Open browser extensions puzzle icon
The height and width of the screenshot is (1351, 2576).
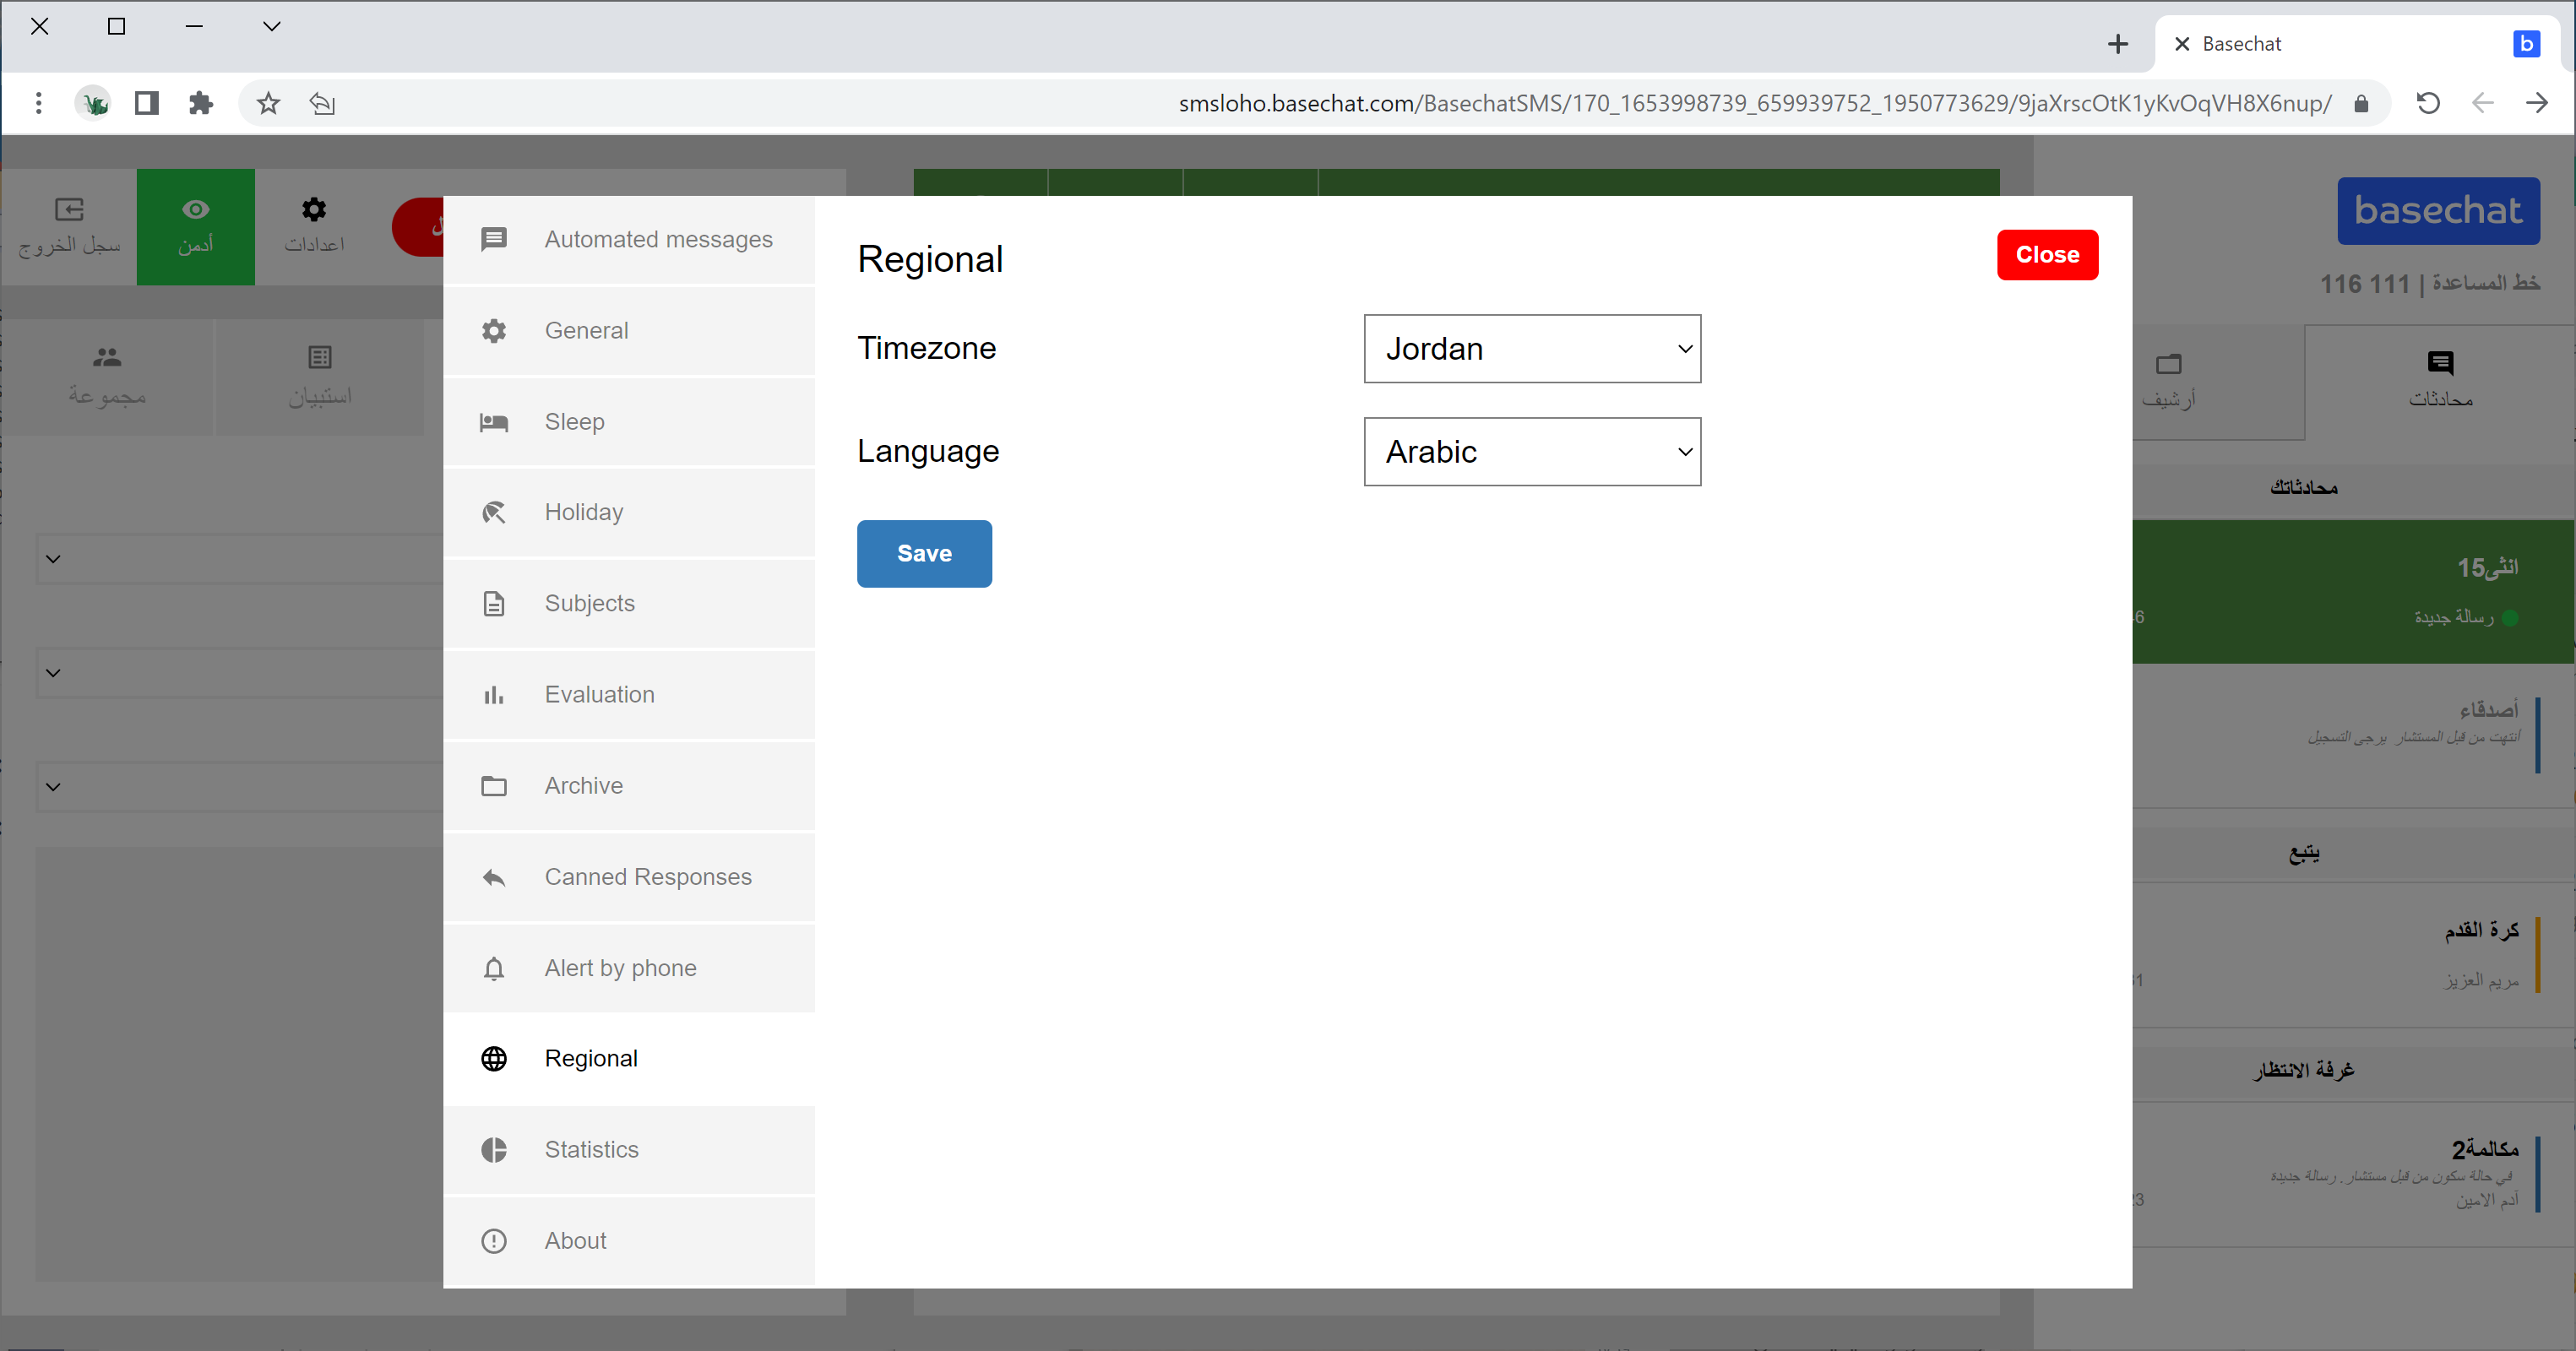tap(201, 103)
